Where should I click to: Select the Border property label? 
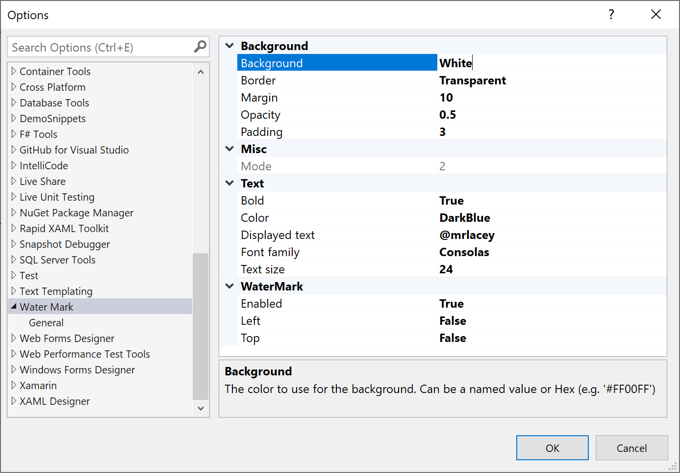pyautogui.click(x=258, y=80)
